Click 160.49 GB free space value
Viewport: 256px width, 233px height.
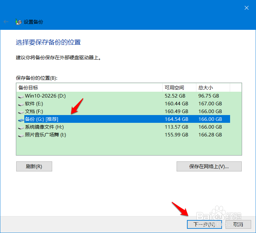coord(176,111)
